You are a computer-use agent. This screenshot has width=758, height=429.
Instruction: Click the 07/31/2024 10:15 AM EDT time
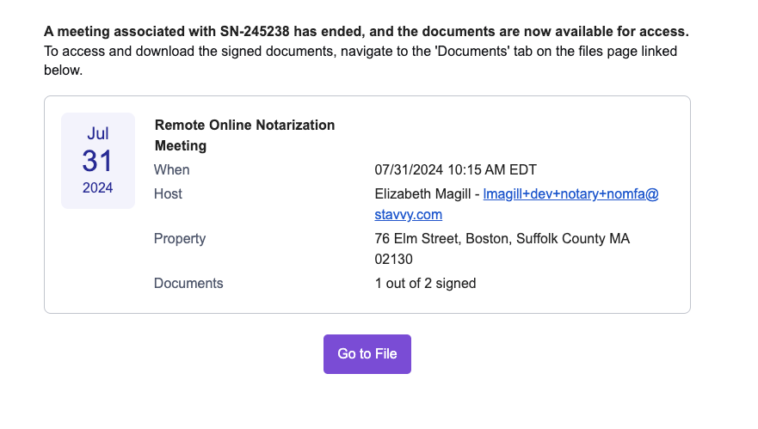(455, 169)
